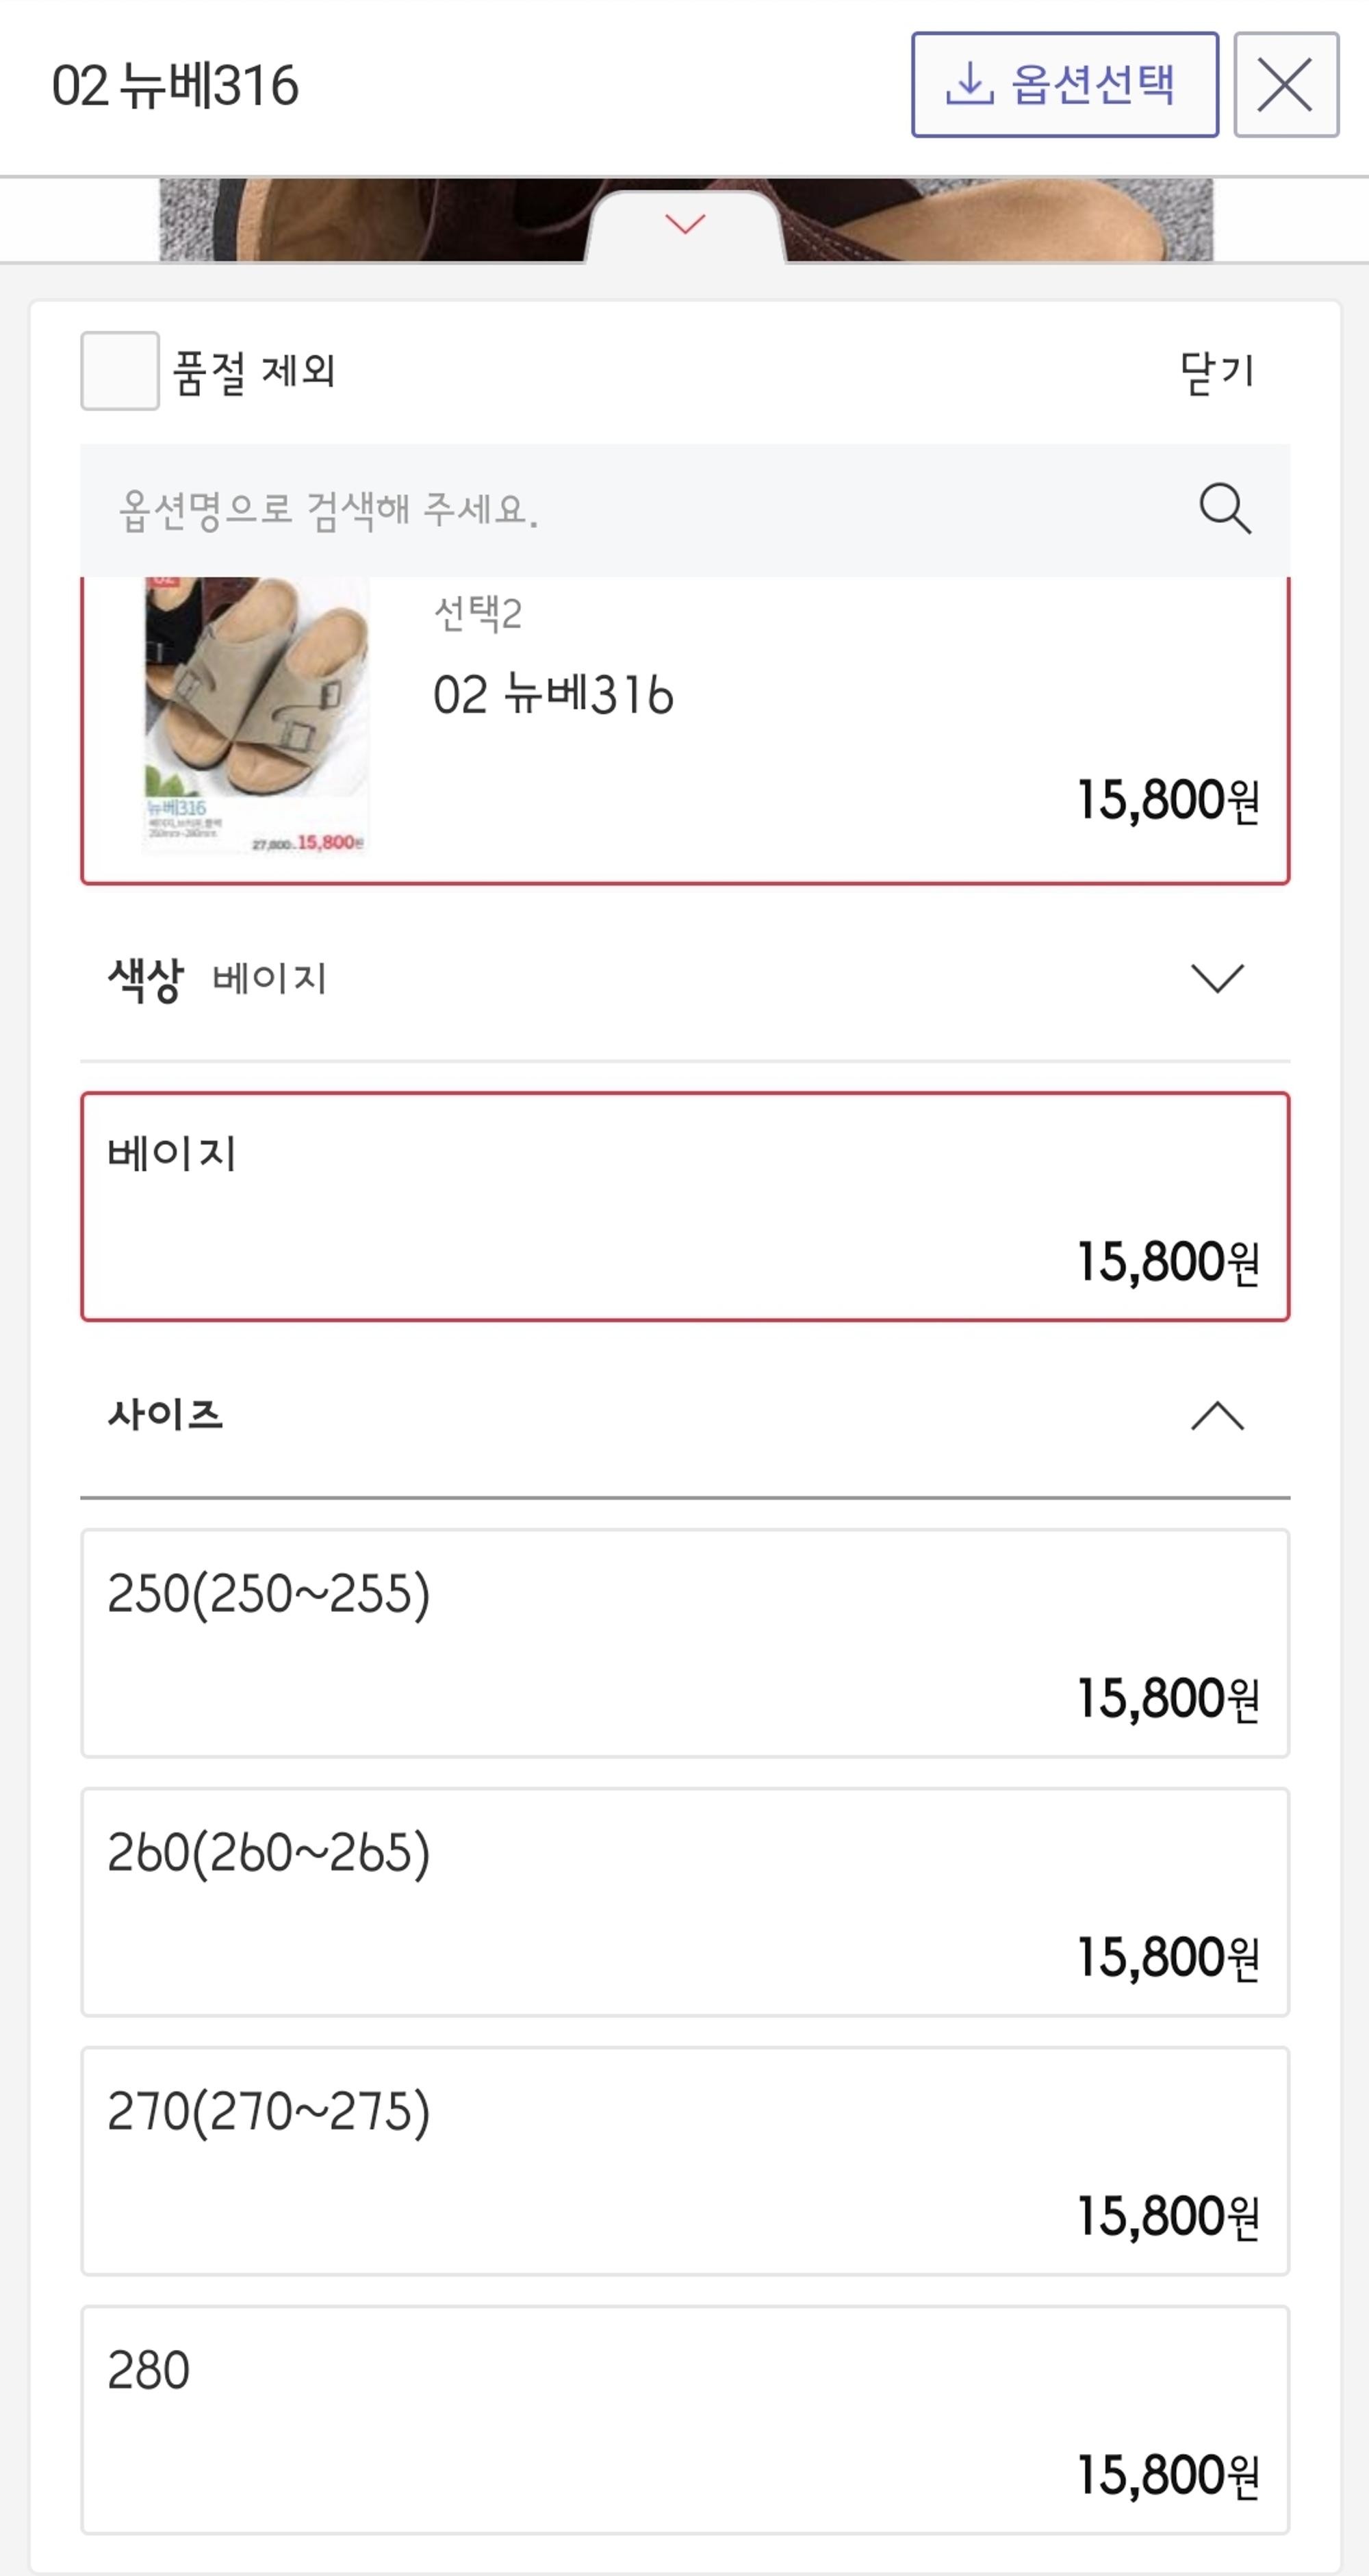Click the 뉴베316 sandal thumbnail
The image size is (1369, 2576).
pyautogui.click(x=256, y=715)
